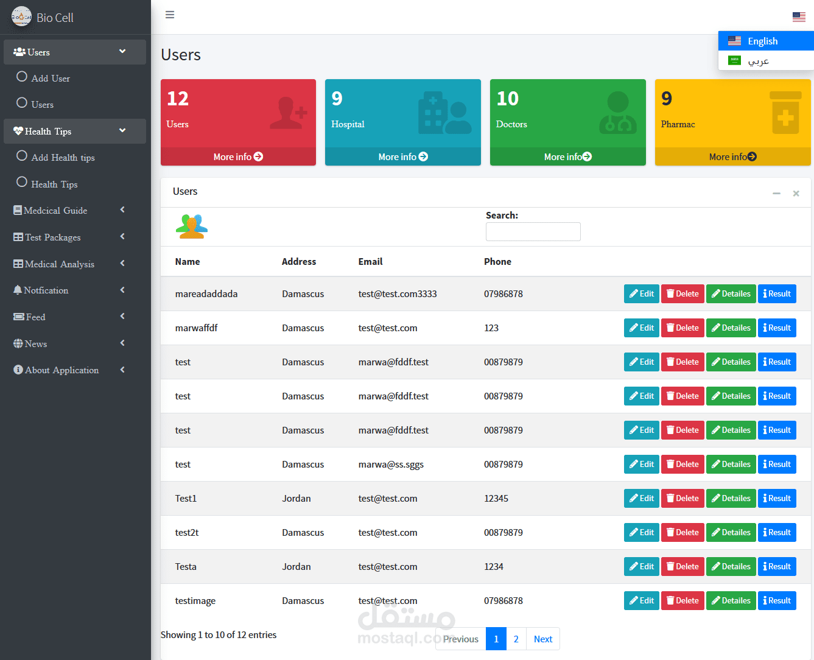Click the Pharmac card medicine bottle icon
Screen dimensions: 814x660
click(785, 113)
